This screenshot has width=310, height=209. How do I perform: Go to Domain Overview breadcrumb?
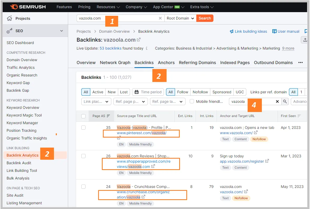point(114,31)
